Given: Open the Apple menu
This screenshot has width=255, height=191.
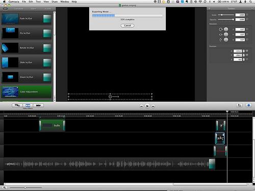Looking at the screenshot, I should [5, 2].
